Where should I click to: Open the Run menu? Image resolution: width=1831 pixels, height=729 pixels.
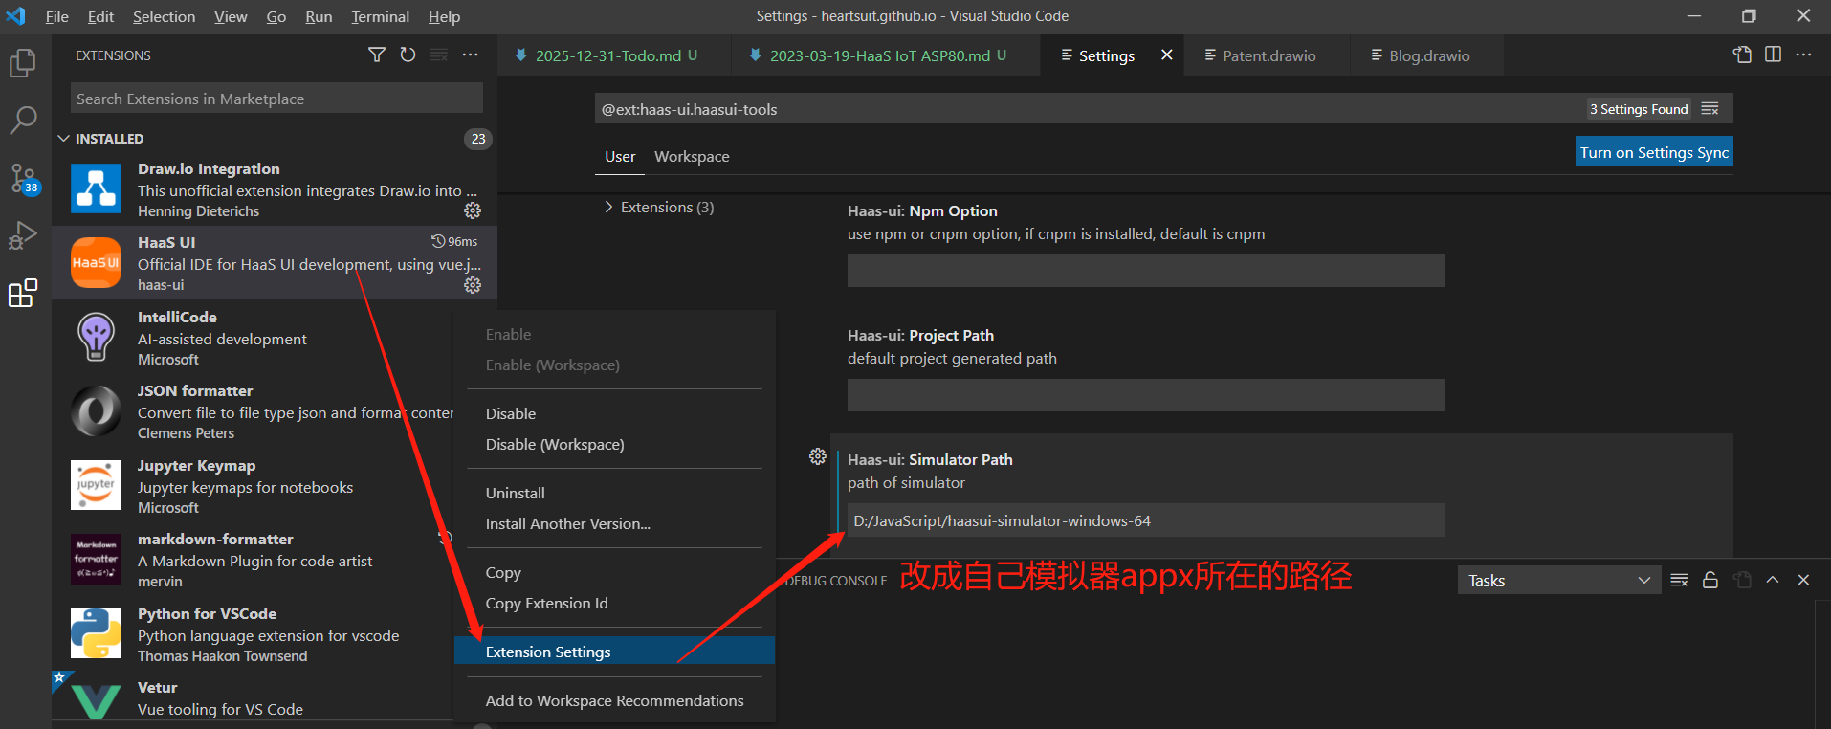point(319,16)
